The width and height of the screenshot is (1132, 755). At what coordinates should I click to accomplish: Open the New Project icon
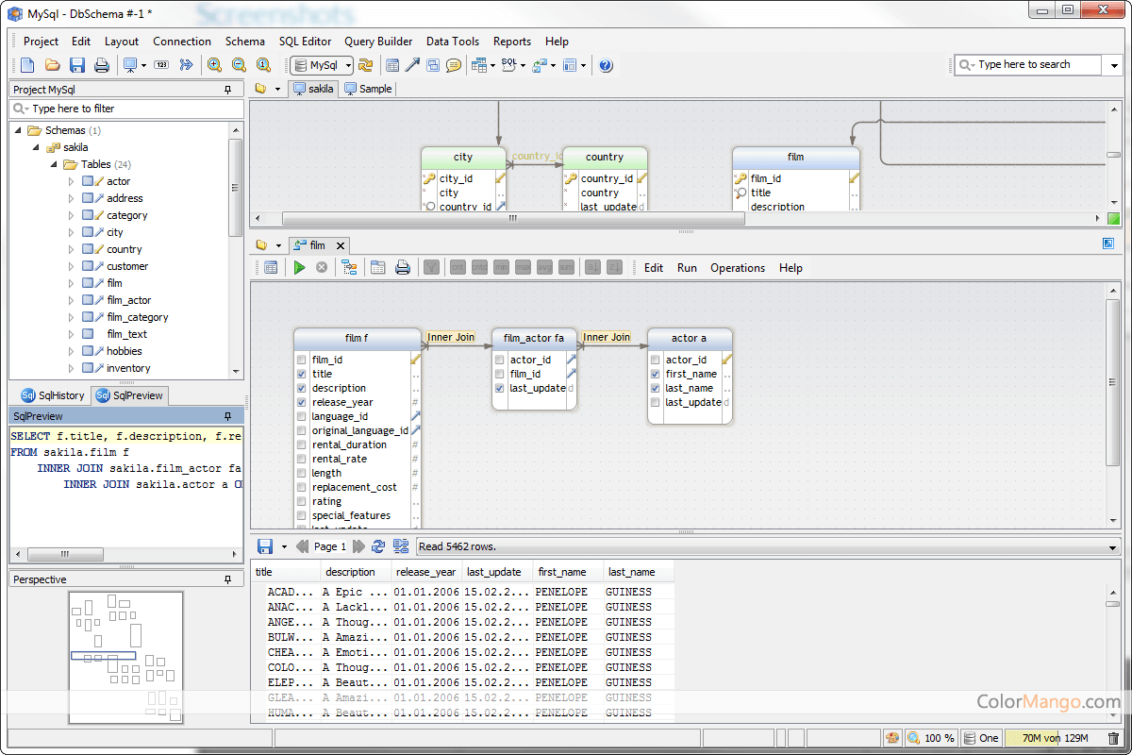(x=25, y=65)
